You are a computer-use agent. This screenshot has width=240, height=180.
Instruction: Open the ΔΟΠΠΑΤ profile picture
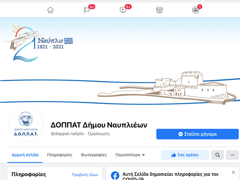tap(26, 124)
